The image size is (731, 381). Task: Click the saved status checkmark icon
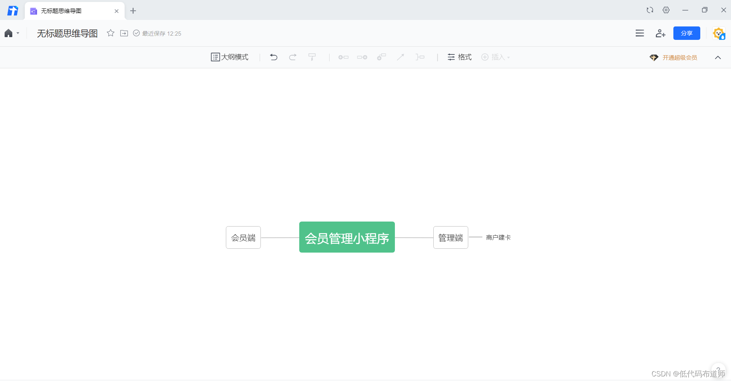(136, 33)
